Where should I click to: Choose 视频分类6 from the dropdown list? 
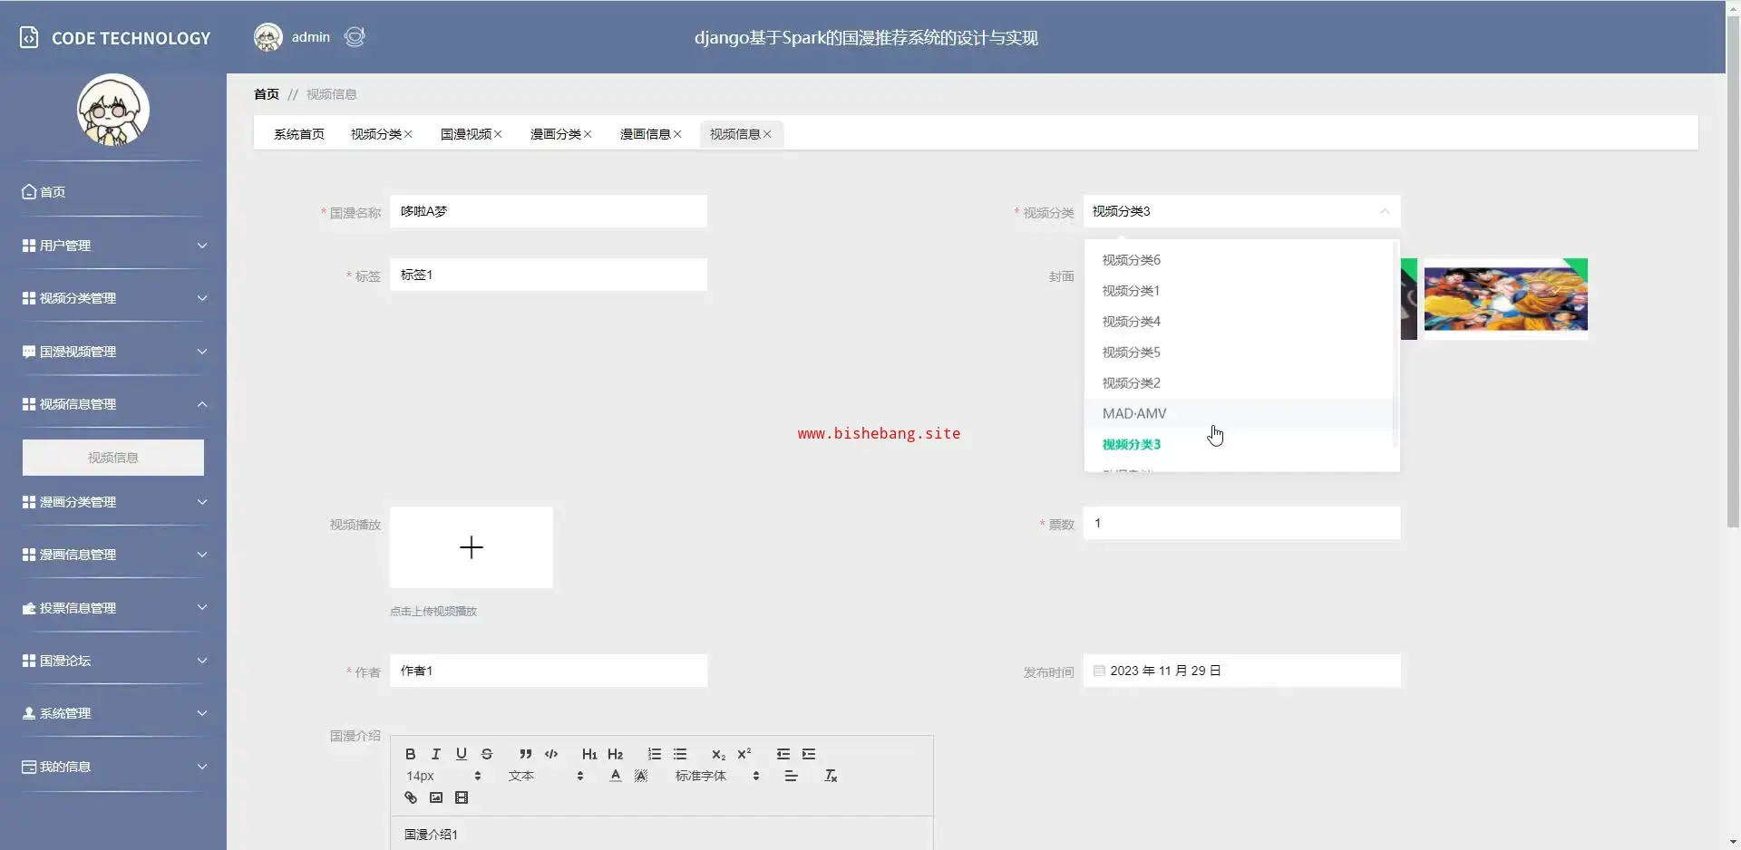pos(1239,260)
